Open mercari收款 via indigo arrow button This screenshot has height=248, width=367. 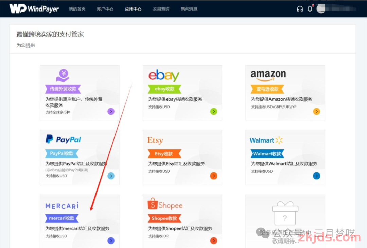click(111, 241)
